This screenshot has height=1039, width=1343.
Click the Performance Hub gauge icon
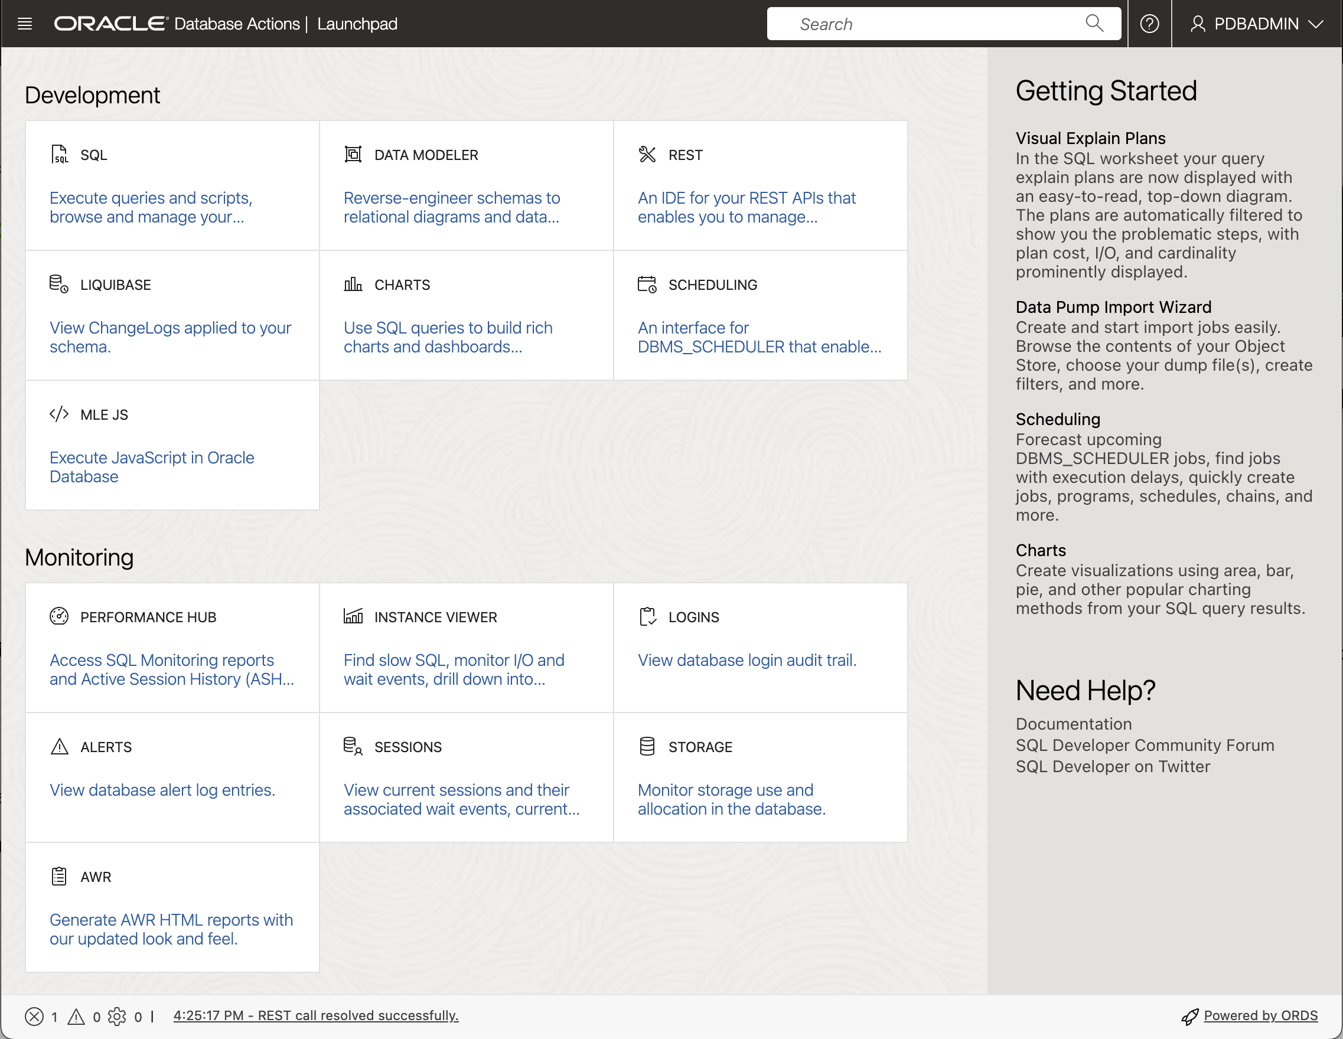click(x=59, y=617)
